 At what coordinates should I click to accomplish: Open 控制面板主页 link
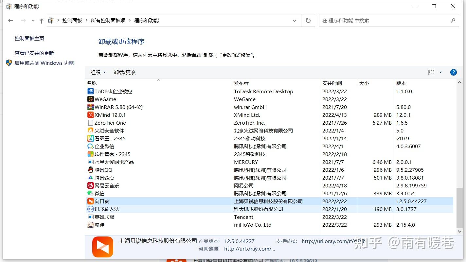pos(29,38)
